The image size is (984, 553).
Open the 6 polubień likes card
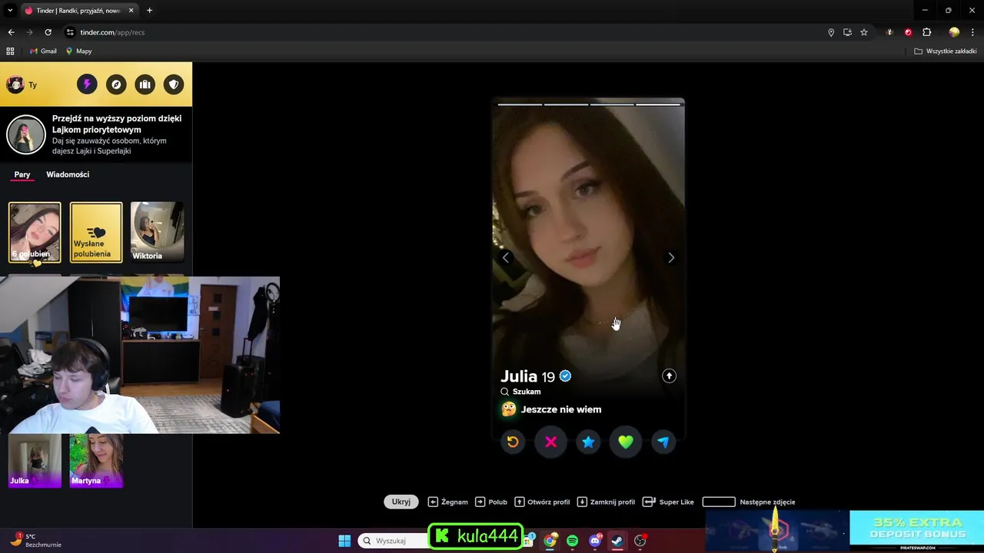point(35,232)
